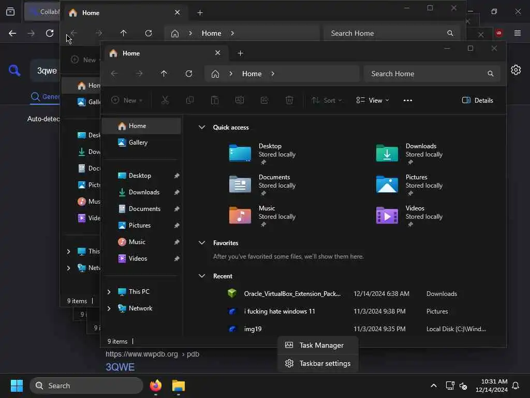The height and width of the screenshot is (398, 530).
Task: Click Home breadcrumb in front Explorer address bar
Action: tap(252, 74)
